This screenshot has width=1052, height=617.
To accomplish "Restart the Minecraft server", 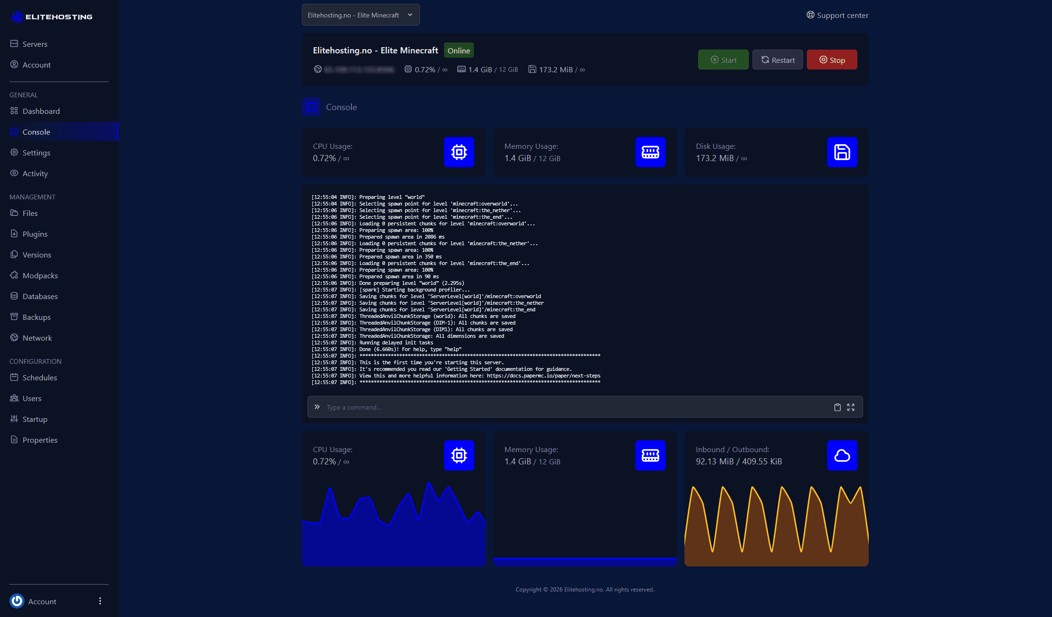I will pyautogui.click(x=778, y=60).
